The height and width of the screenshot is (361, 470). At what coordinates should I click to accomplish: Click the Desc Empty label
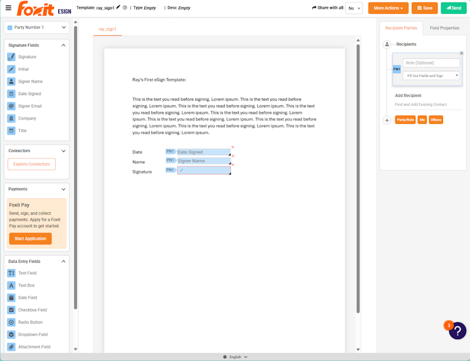tap(179, 8)
